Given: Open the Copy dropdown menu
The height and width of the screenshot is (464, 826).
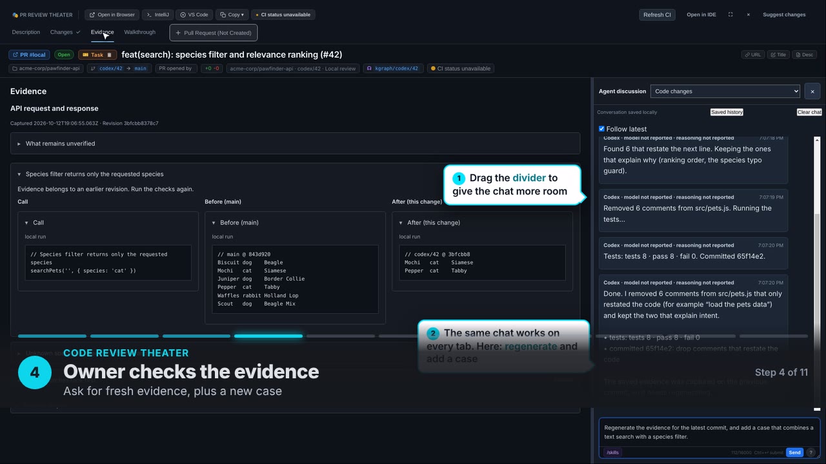Looking at the screenshot, I should coord(231,14).
